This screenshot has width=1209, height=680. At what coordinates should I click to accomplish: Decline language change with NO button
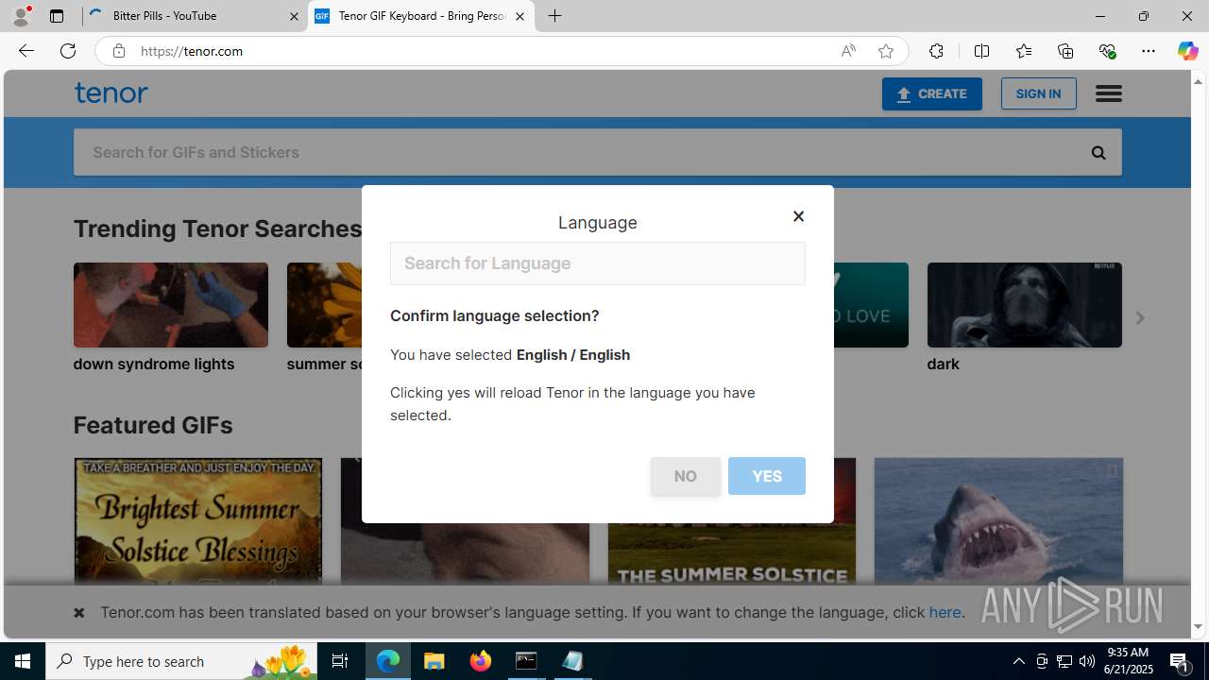(685, 476)
